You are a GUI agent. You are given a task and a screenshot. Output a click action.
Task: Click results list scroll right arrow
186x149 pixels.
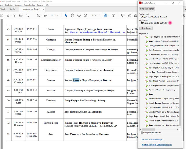tap(178, 129)
